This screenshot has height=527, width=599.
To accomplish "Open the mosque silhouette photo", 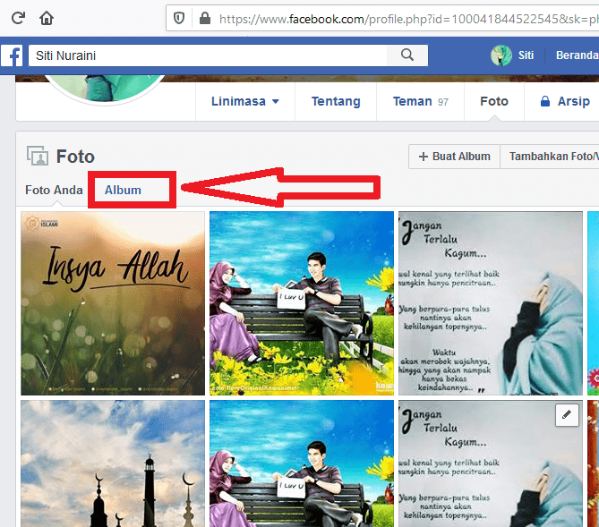I will 113,463.
